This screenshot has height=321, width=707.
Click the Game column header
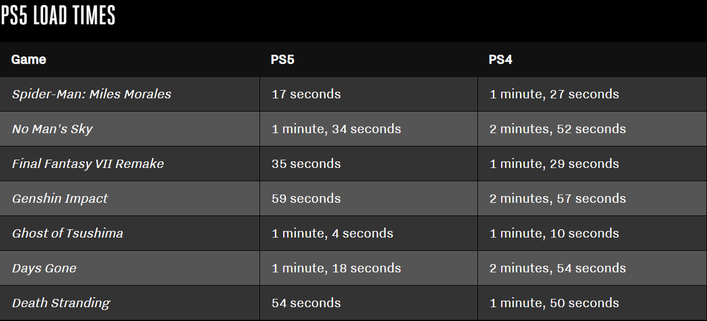pos(29,59)
